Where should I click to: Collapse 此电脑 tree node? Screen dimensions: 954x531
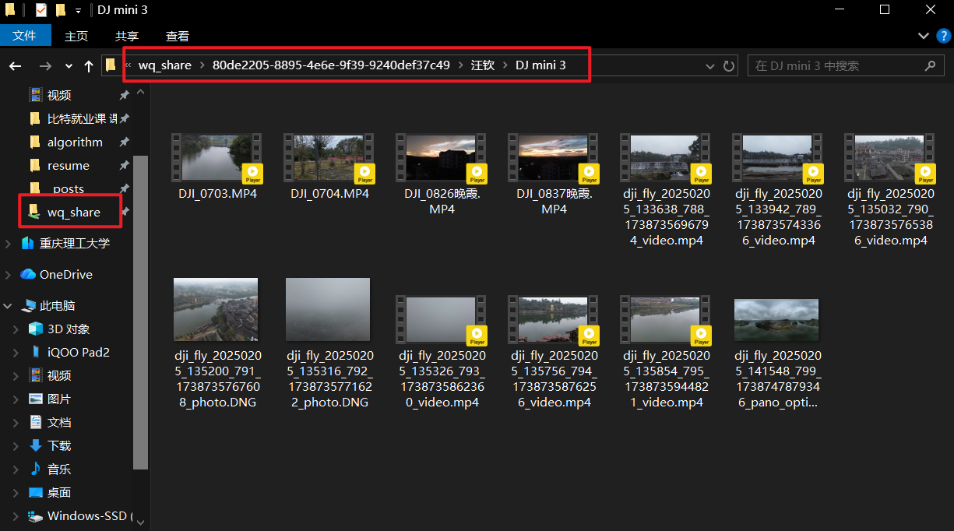click(x=8, y=306)
